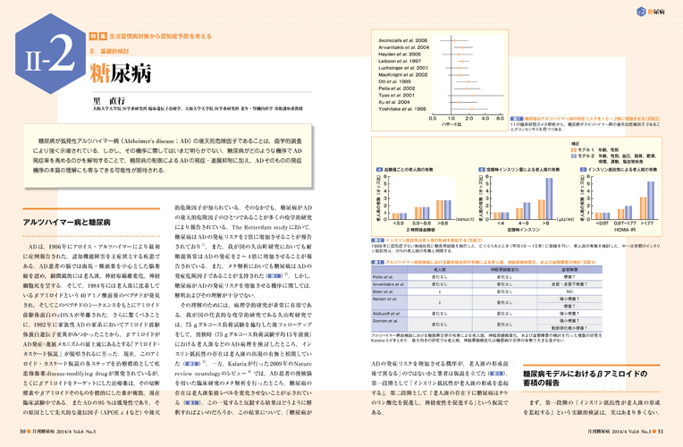Viewport: 683px width, 447px height.
Task: Click the blue II-2 hexagon badge
Action: [51, 54]
